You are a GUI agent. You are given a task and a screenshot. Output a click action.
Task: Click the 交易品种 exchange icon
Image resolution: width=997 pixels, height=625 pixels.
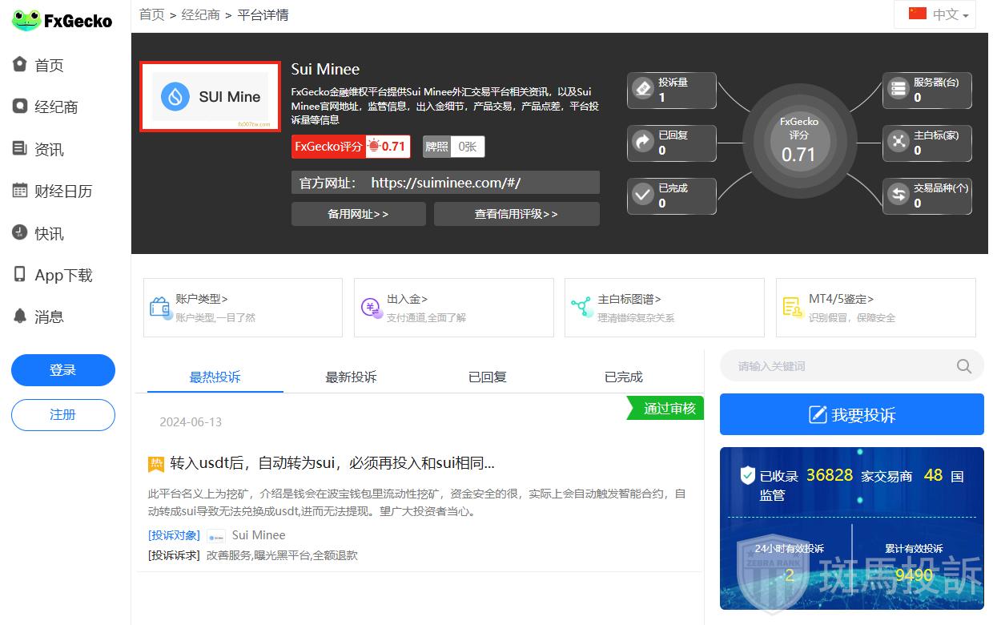899,195
